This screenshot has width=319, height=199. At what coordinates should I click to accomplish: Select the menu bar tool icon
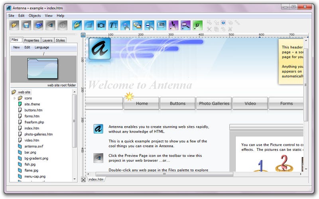pyautogui.click(x=149, y=25)
